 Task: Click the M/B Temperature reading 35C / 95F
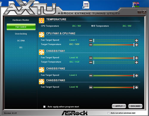(127, 26)
